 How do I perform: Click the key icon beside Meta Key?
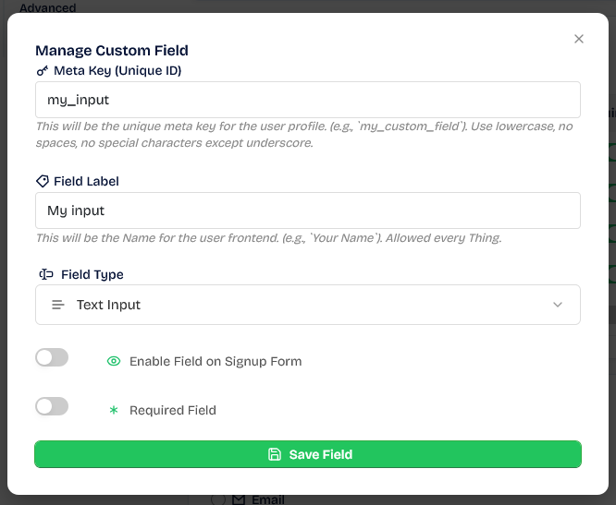(42, 71)
